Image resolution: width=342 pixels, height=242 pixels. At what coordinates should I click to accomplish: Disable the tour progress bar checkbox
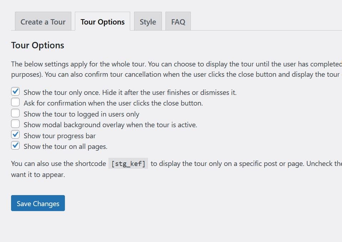[x=15, y=135]
